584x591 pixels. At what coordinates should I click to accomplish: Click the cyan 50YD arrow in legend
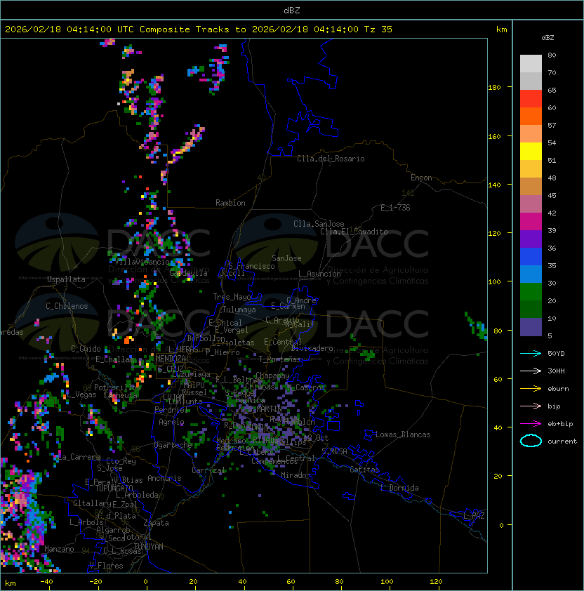click(531, 353)
